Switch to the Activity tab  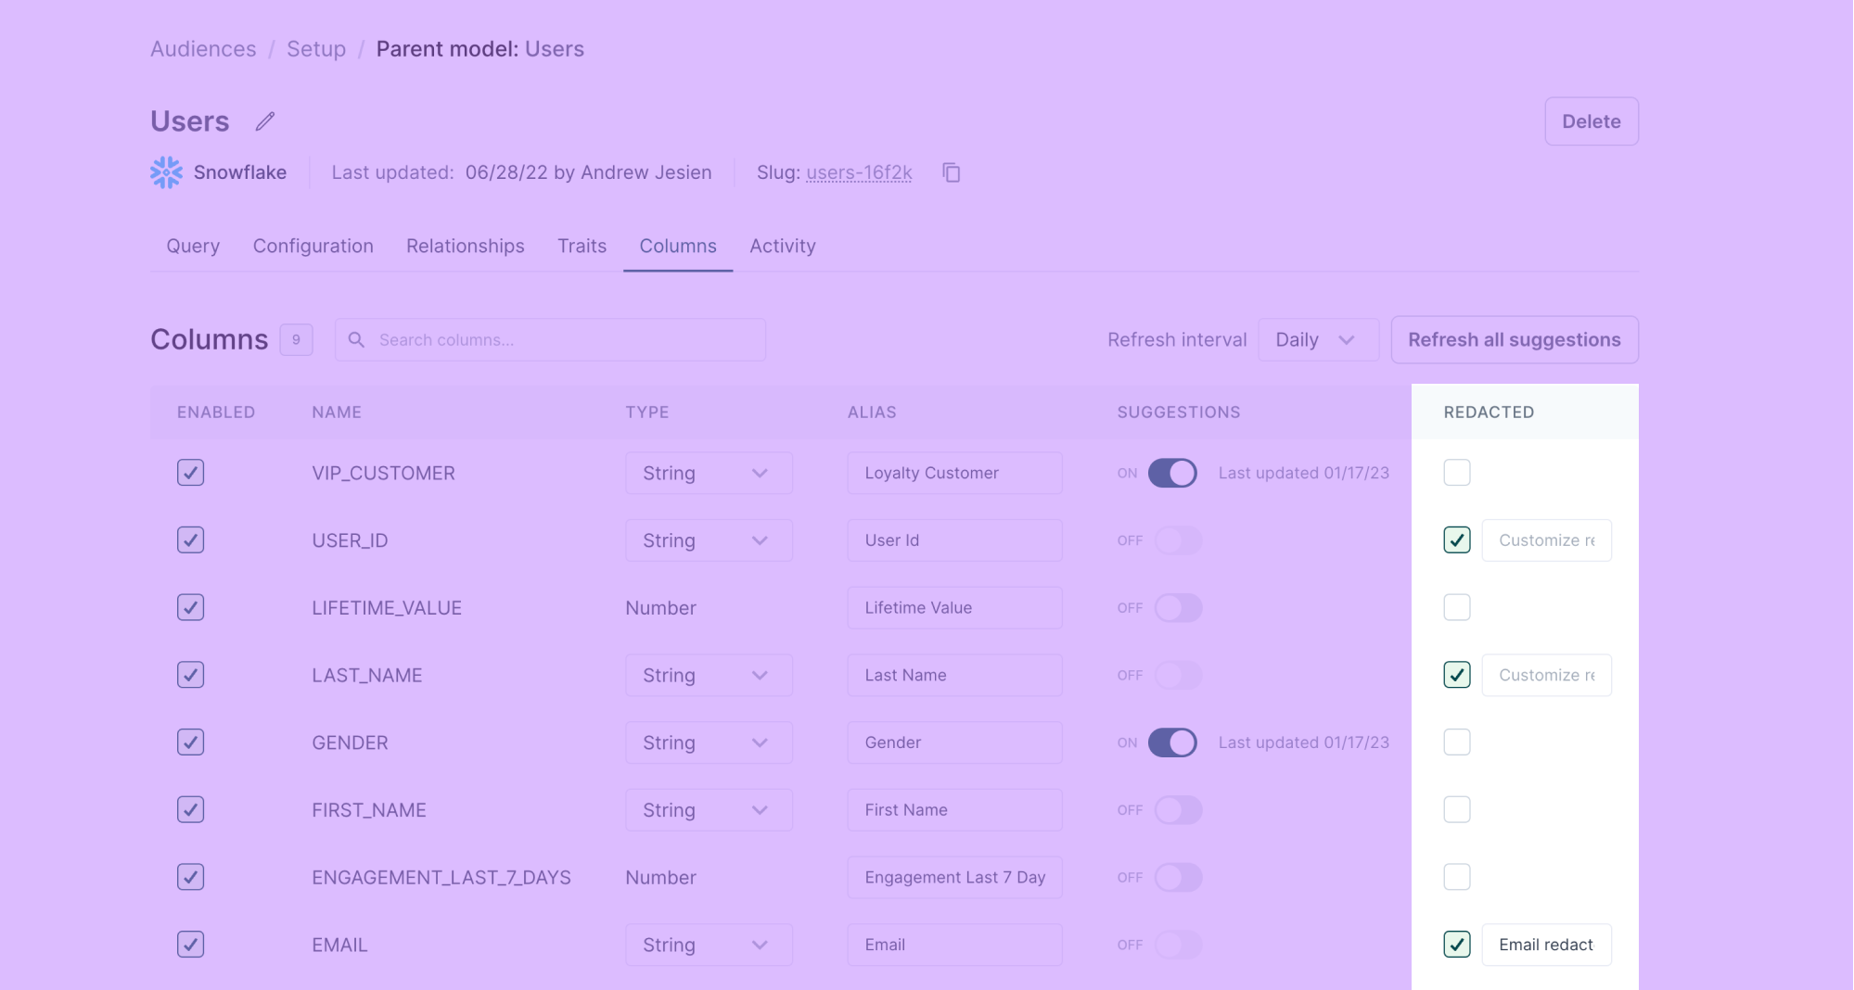click(x=783, y=246)
